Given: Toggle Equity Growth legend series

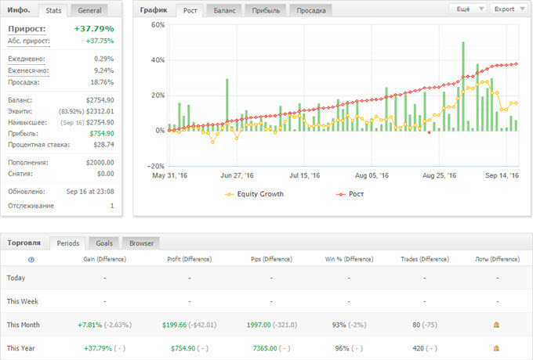Looking at the screenshot, I should click(254, 194).
